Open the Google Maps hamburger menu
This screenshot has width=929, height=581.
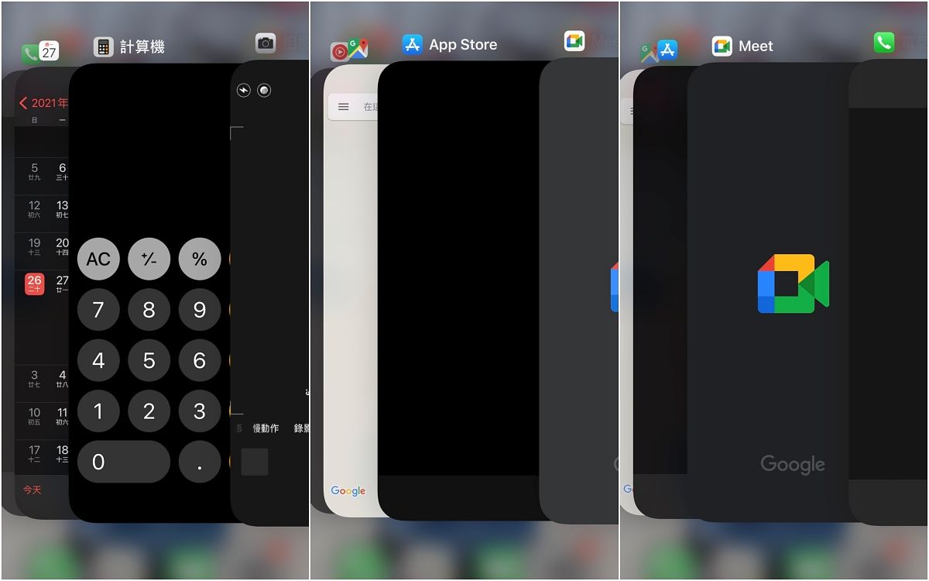pos(344,107)
